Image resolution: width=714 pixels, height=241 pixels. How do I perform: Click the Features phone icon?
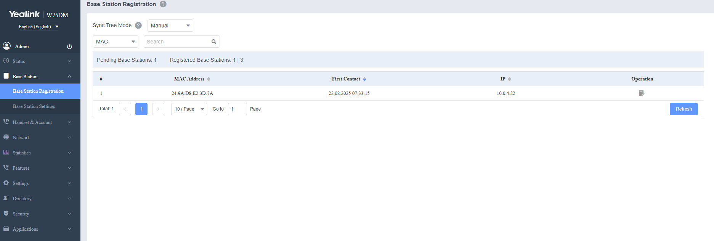pos(6,167)
